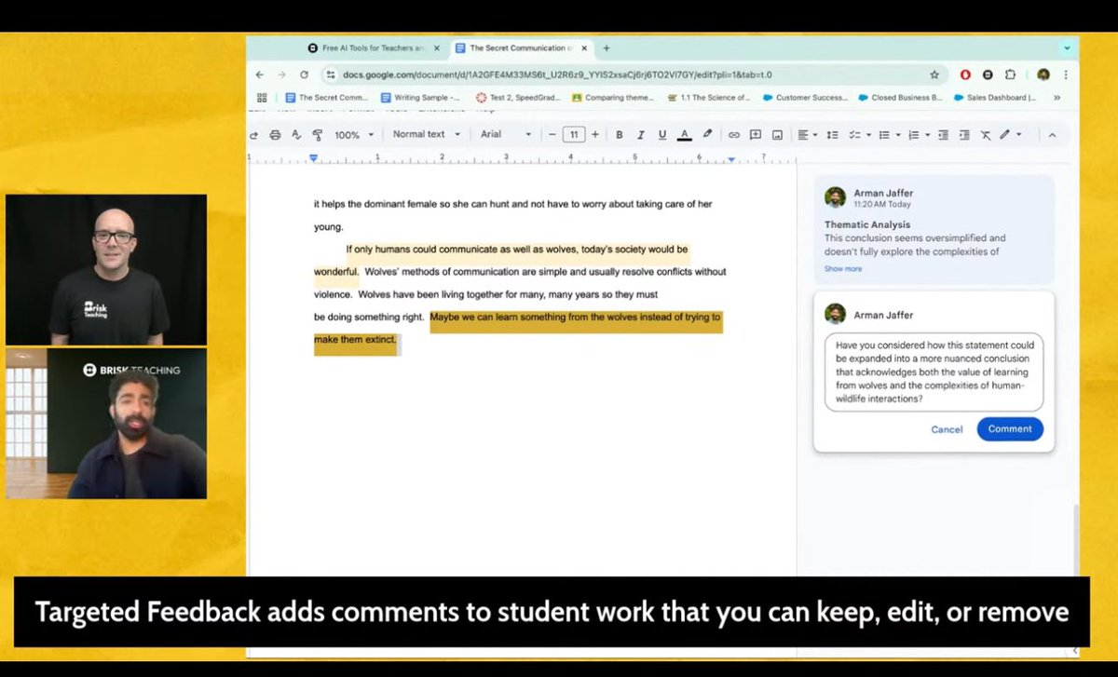Open the Spelling and grammar check tool

[x=296, y=134]
